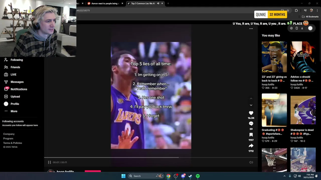Go to next video with down chevron
Image resolution: width=321 pixels, height=180 pixels.
tap(251, 105)
